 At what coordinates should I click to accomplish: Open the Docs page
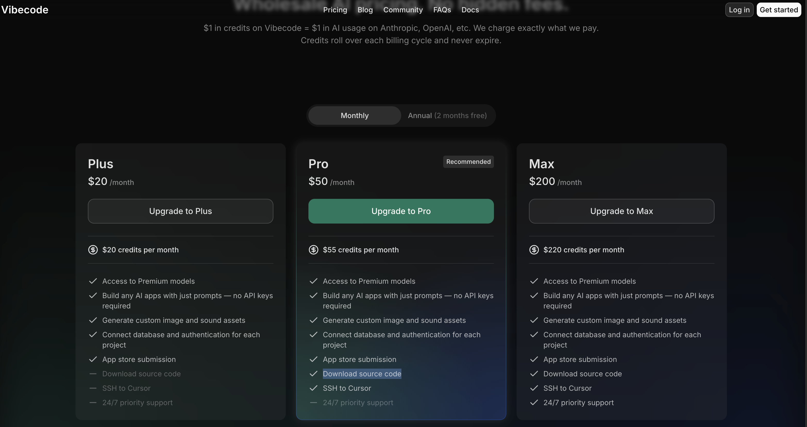(470, 10)
